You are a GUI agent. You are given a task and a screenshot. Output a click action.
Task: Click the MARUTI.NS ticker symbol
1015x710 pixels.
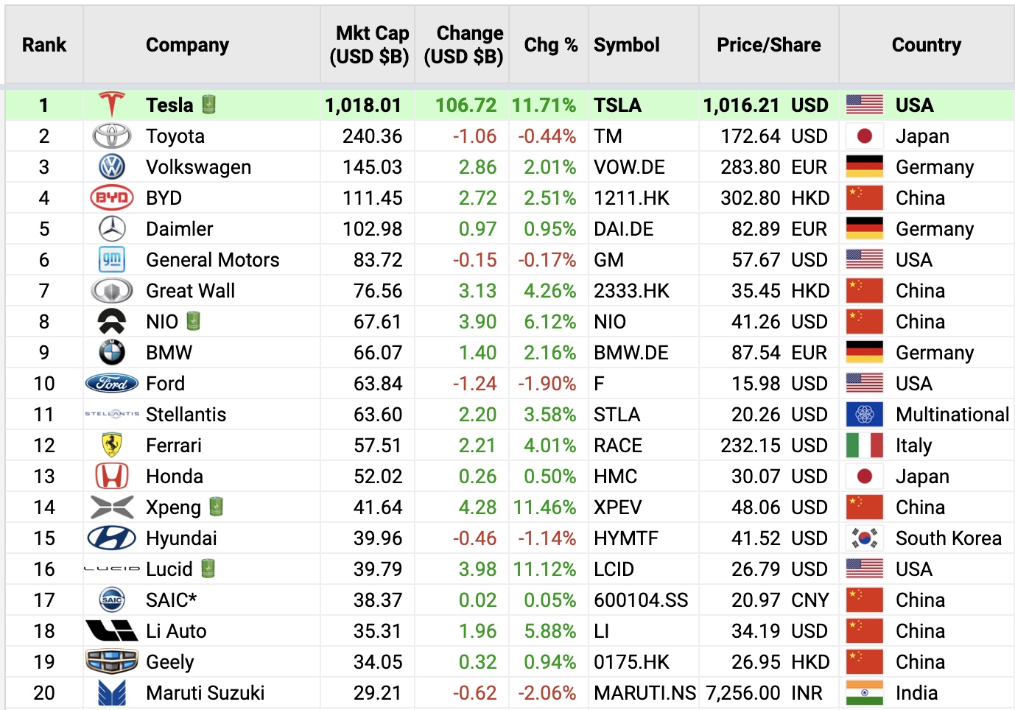(x=645, y=693)
